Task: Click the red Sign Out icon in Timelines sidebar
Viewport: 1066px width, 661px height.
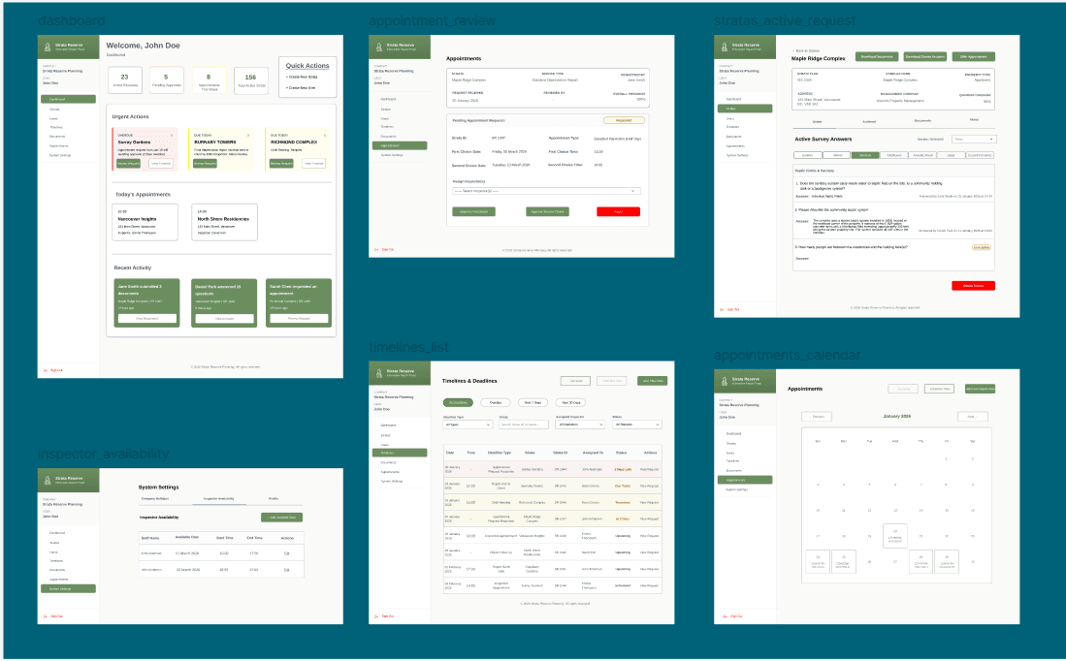Action: [376, 616]
